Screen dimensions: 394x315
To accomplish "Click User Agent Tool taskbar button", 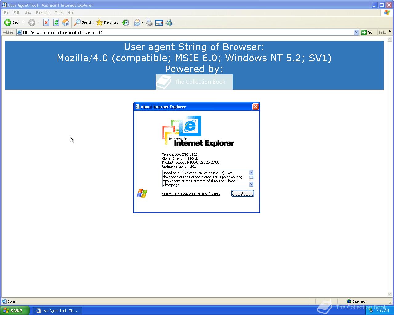I will point(57,311).
